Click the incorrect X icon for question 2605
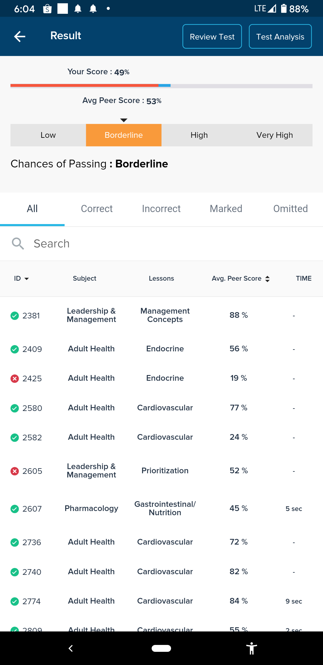The image size is (323, 665). click(15, 471)
